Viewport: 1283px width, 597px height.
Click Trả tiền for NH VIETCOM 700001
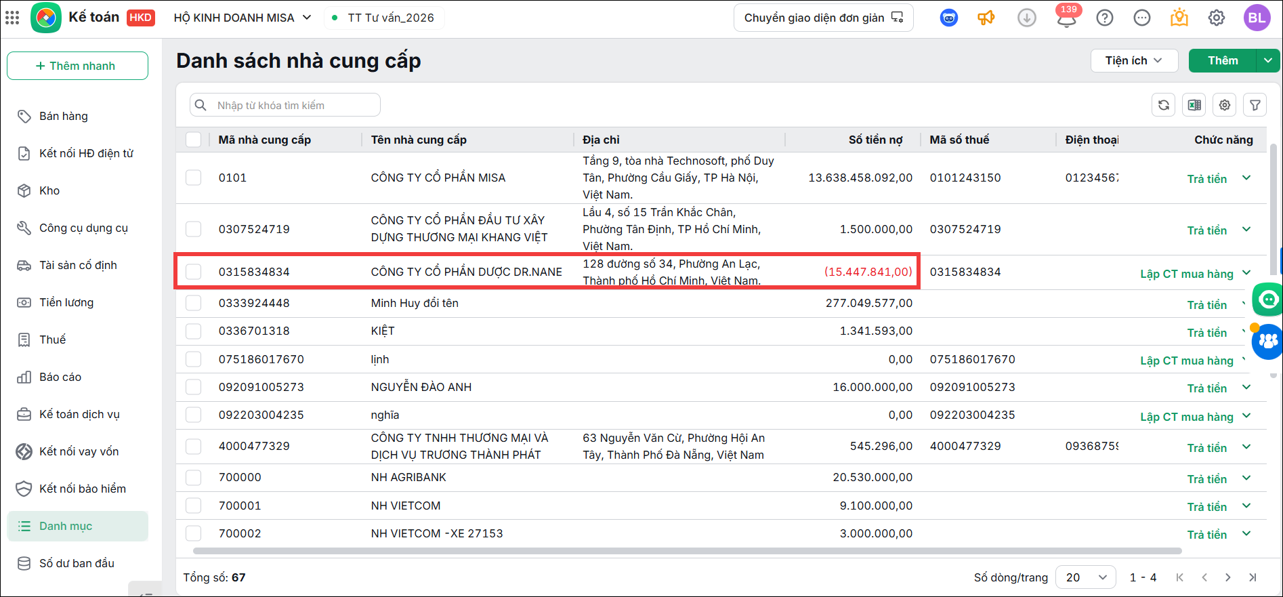[x=1207, y=507]
